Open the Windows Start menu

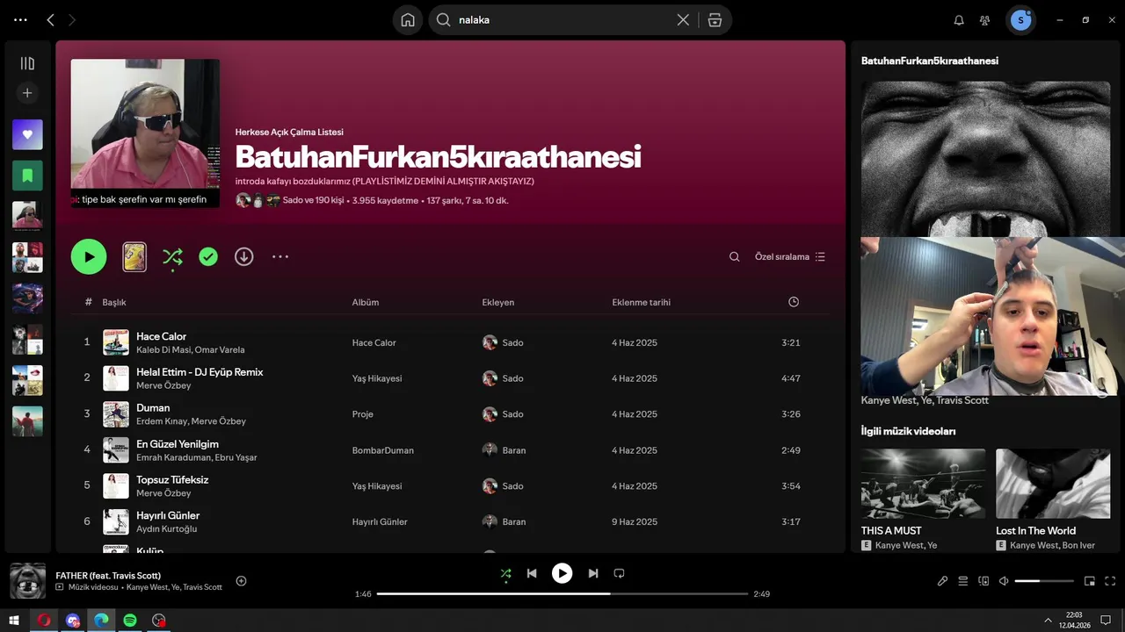(14, 620)
